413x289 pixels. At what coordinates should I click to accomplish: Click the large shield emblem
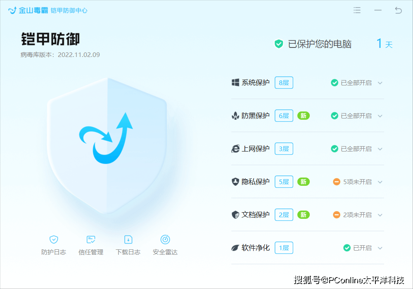(107, 145)
